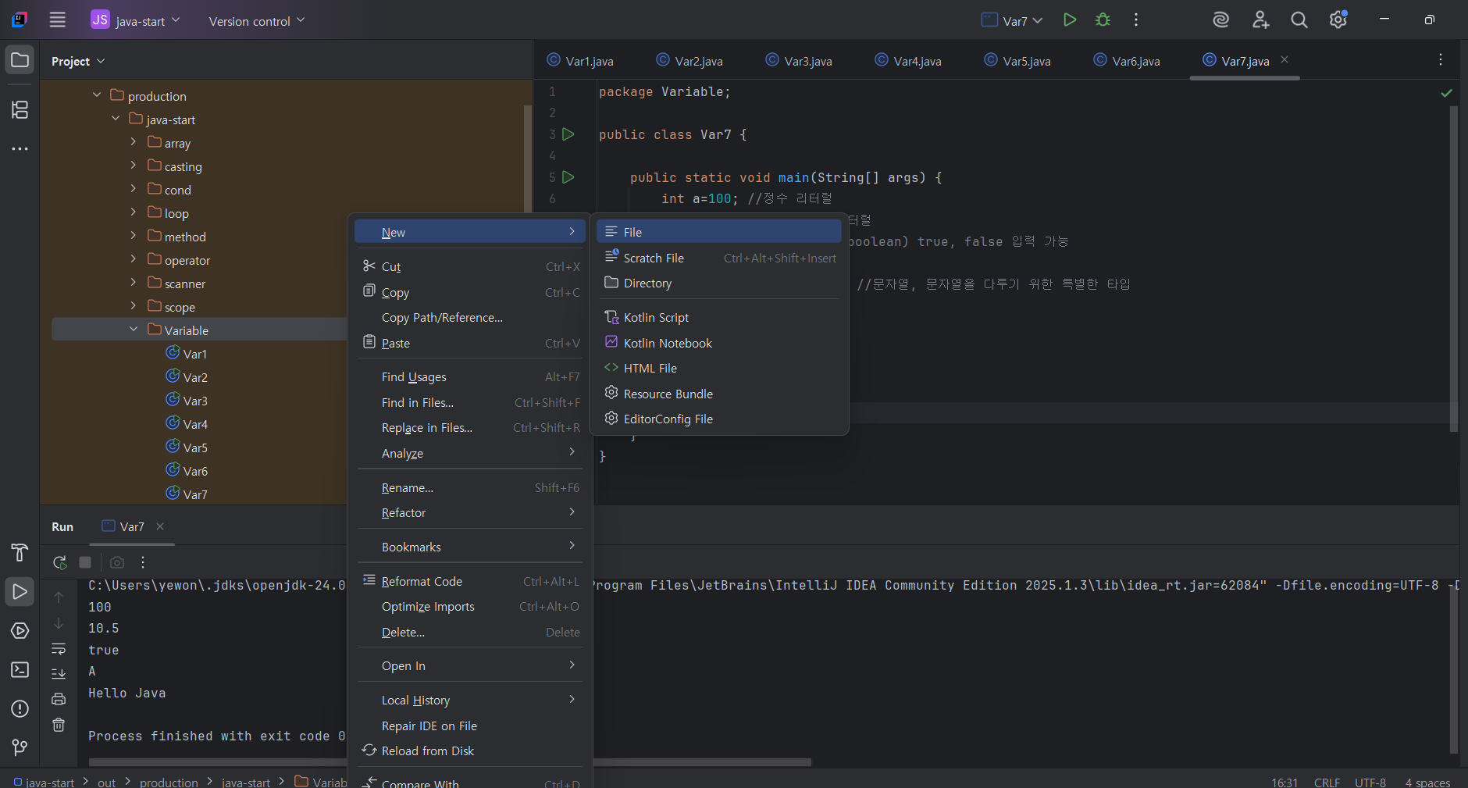1468x788 pixels.
Task: Toggle the Project tool window folder icon
Action: click(x=20, y=60)
